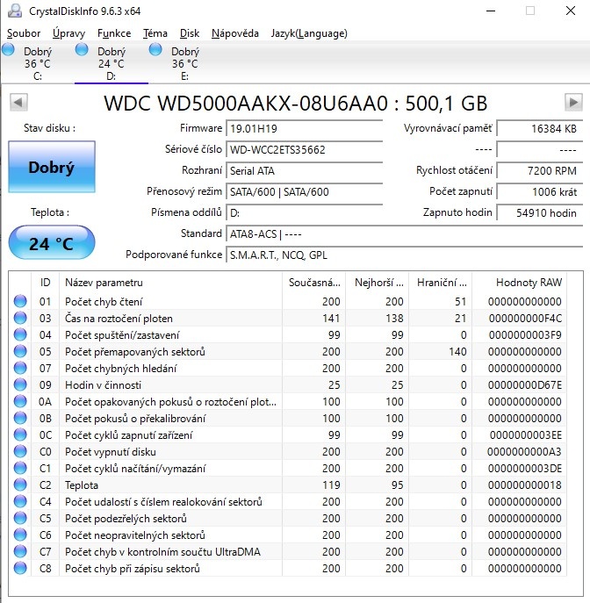The height and width of the screenshot is (603, 590).
Task: Click the Hodnoty RAW column header
Action: (x=519, y=283)
